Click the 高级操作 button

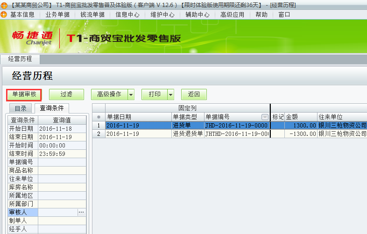109,94
